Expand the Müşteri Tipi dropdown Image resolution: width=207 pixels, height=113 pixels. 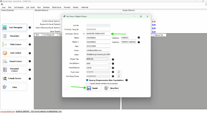(x=109, y=59)
